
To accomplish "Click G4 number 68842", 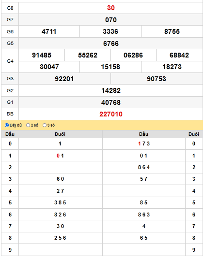I will click(x=179, y=55).
